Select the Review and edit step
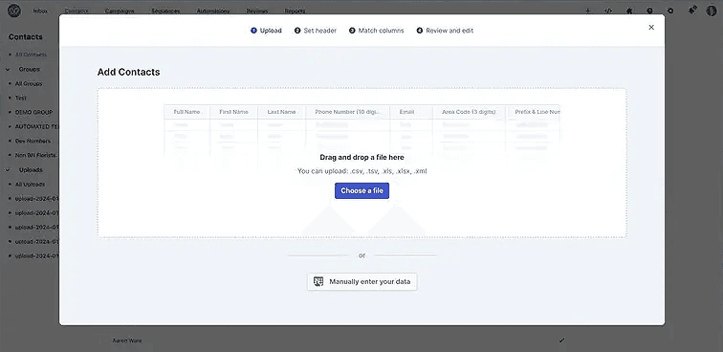 (x=445, y=31)
